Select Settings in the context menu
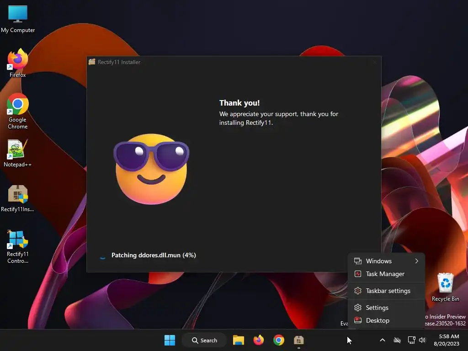The width and height of the screenshot is (468, 351). point(386,308)
